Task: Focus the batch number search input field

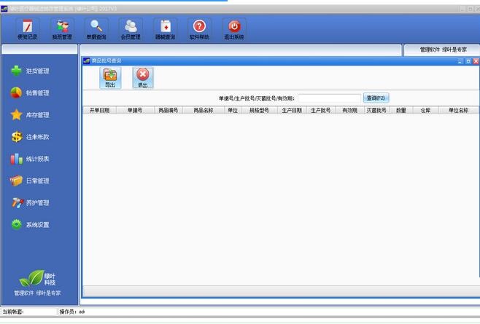Action: [x=330, y=98]
